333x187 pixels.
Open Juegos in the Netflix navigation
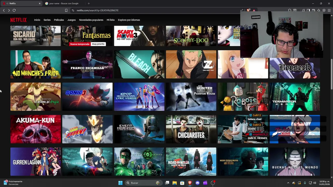(72, 20)
